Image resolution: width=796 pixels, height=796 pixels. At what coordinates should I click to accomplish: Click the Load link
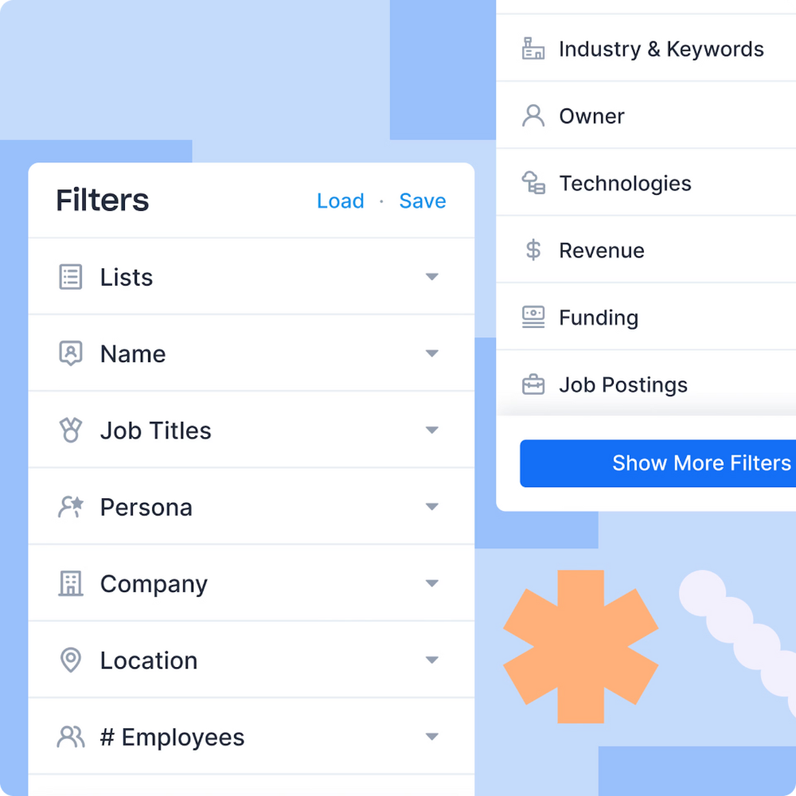(340, 201)
